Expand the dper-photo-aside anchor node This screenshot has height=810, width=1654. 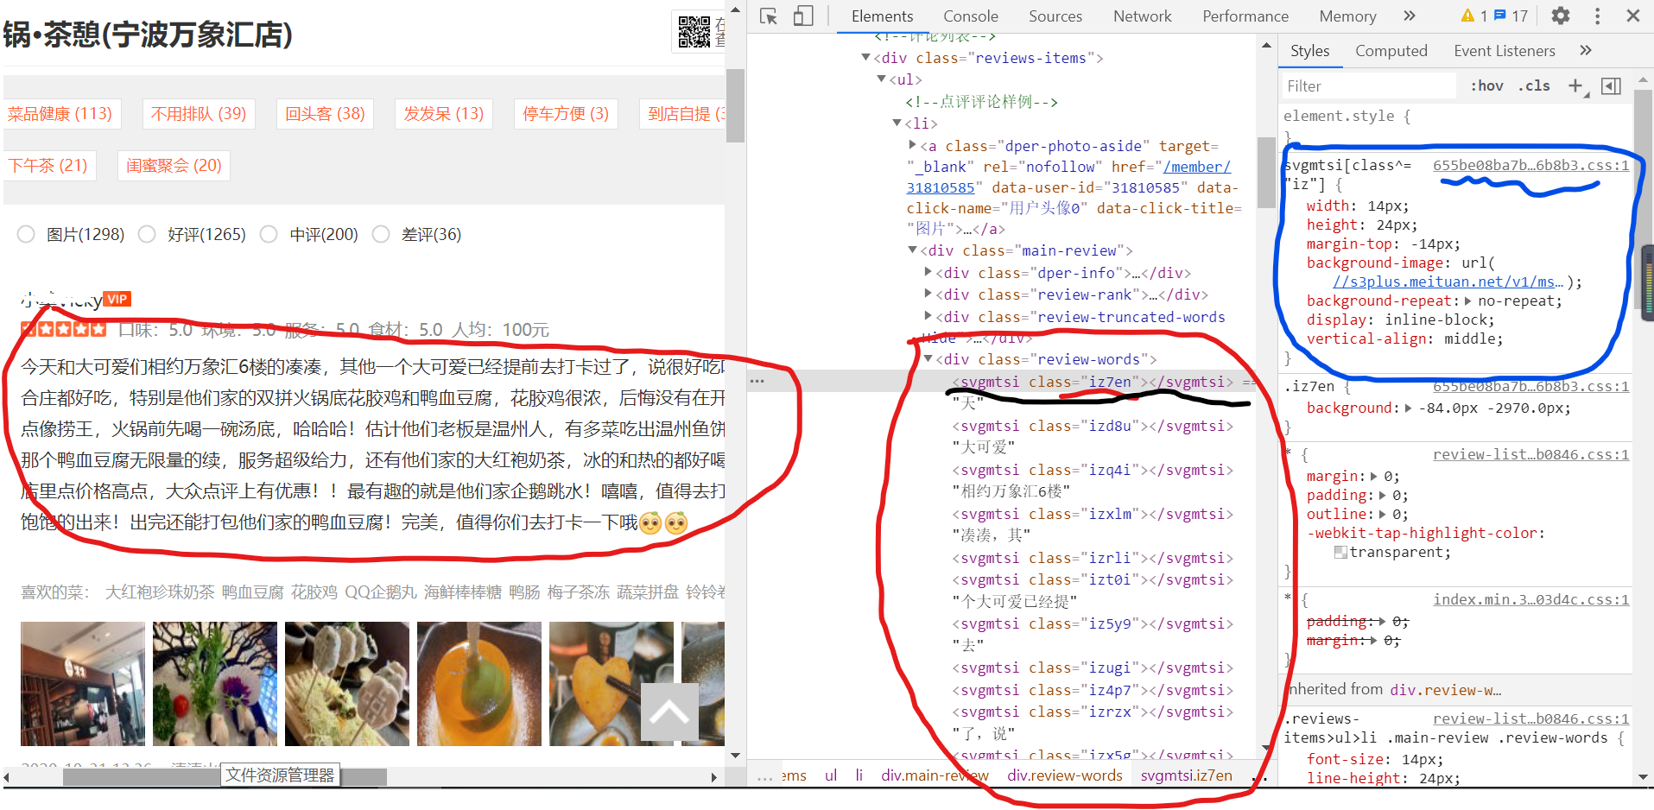(913, 145)
